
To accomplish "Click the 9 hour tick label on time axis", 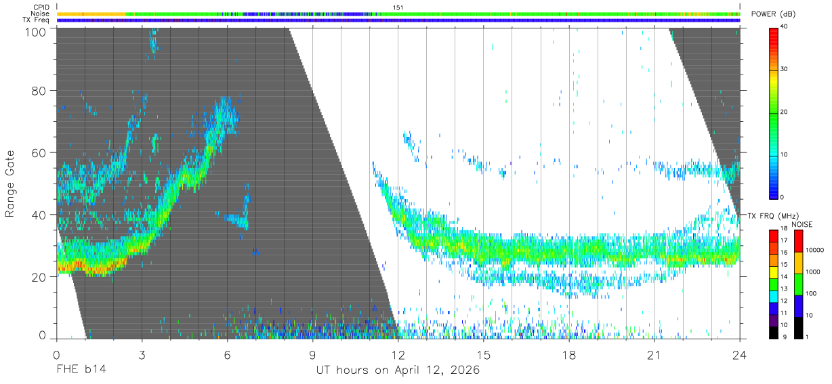I will tap(312, 354).
